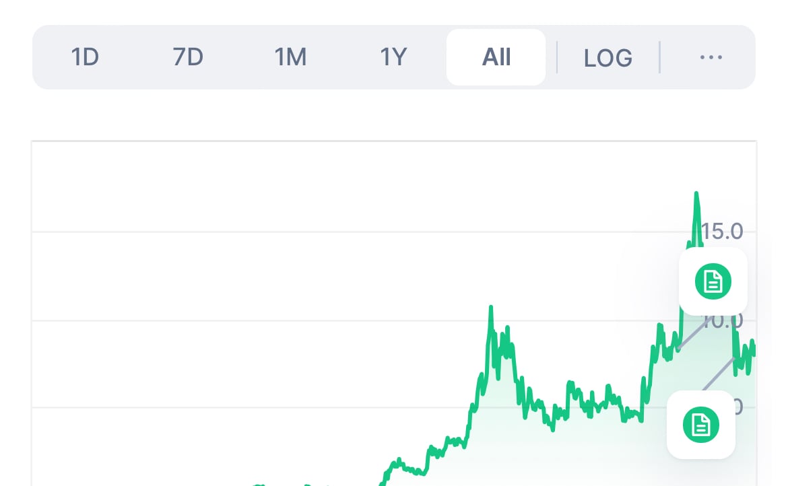Select the 1Y time range
Screen dimensions: 788x486
(x=393, y=57)
